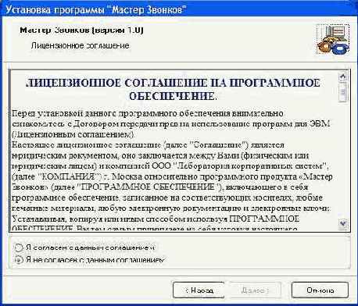Click the header title "Мастер Звонков (версия 1.0)"

pyautogui.click(x=81, y=30)
